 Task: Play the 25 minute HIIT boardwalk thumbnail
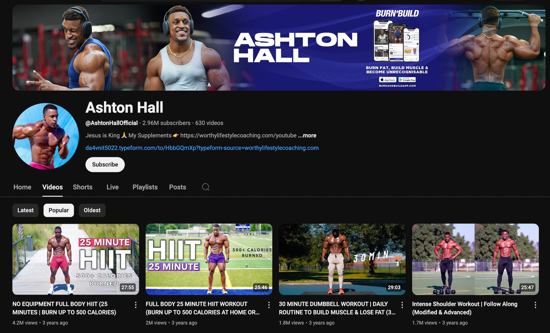pyautogui.click(x=76, y=259)
